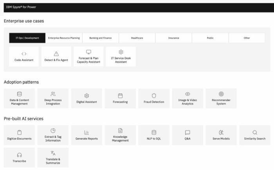The width and height of the screenshot is (274, 170).
Task: Click the Forecast & Plan Capacity Assistant monitor icon
Action: (88, 52)
